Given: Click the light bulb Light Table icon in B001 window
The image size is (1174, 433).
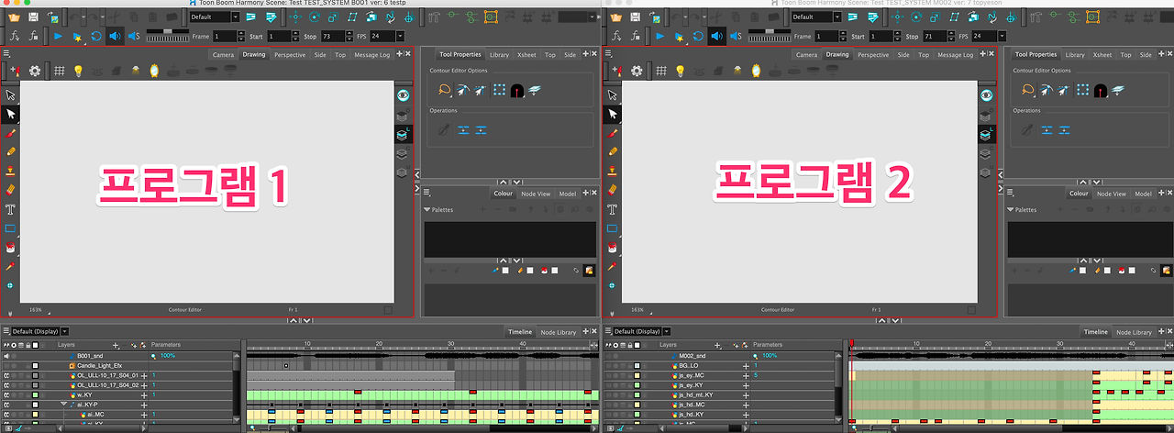Looking at the screenshot, I should tap(78, 71).
